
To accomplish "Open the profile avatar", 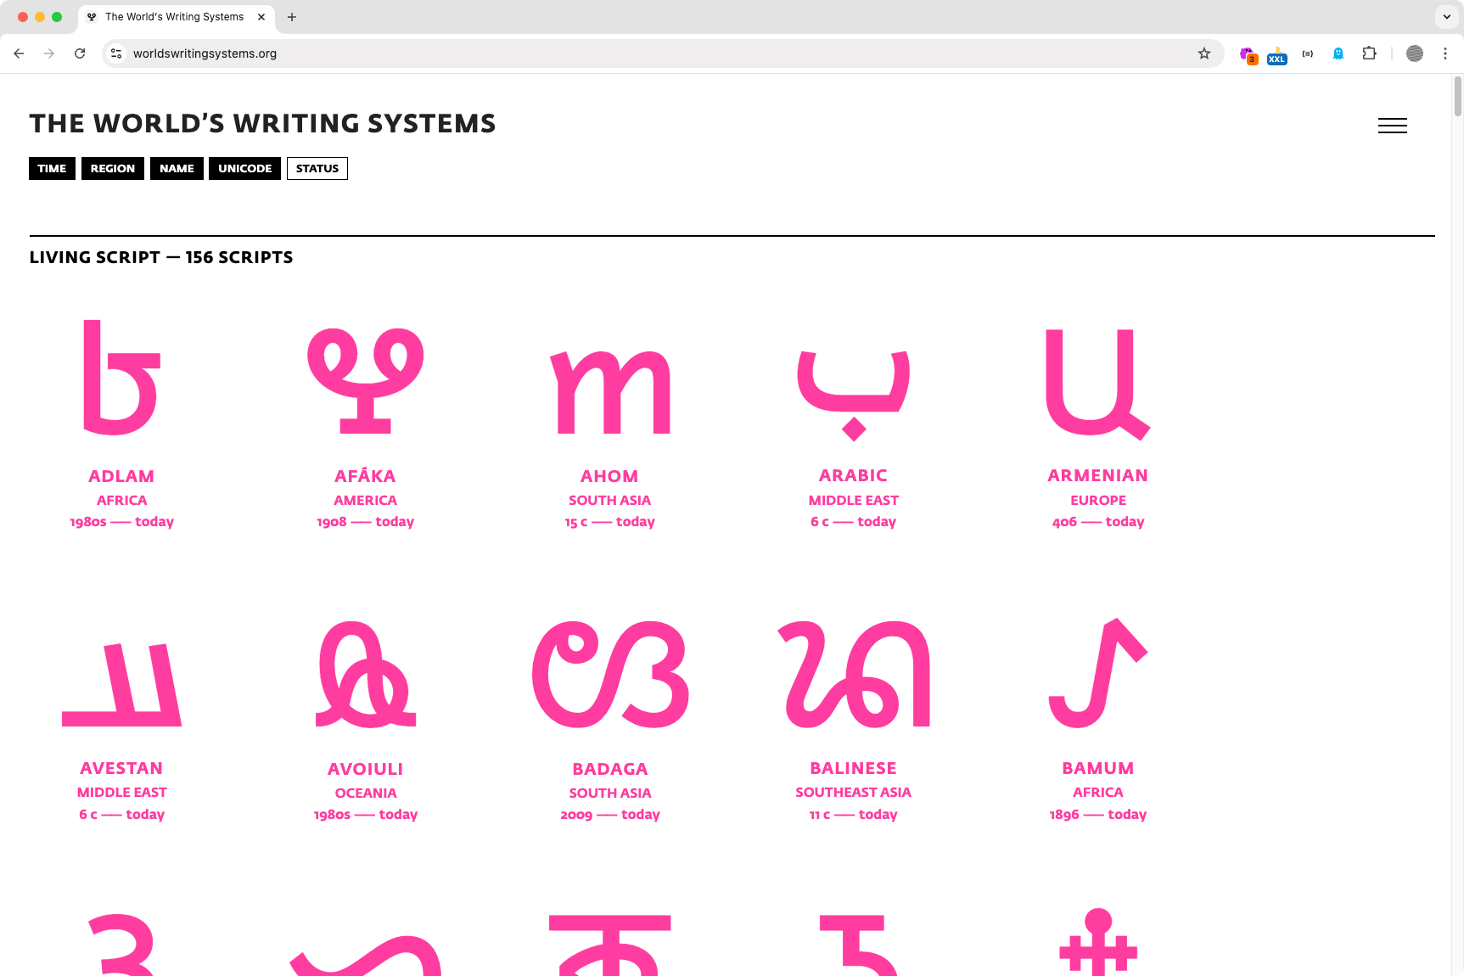I will [1415, 53].
